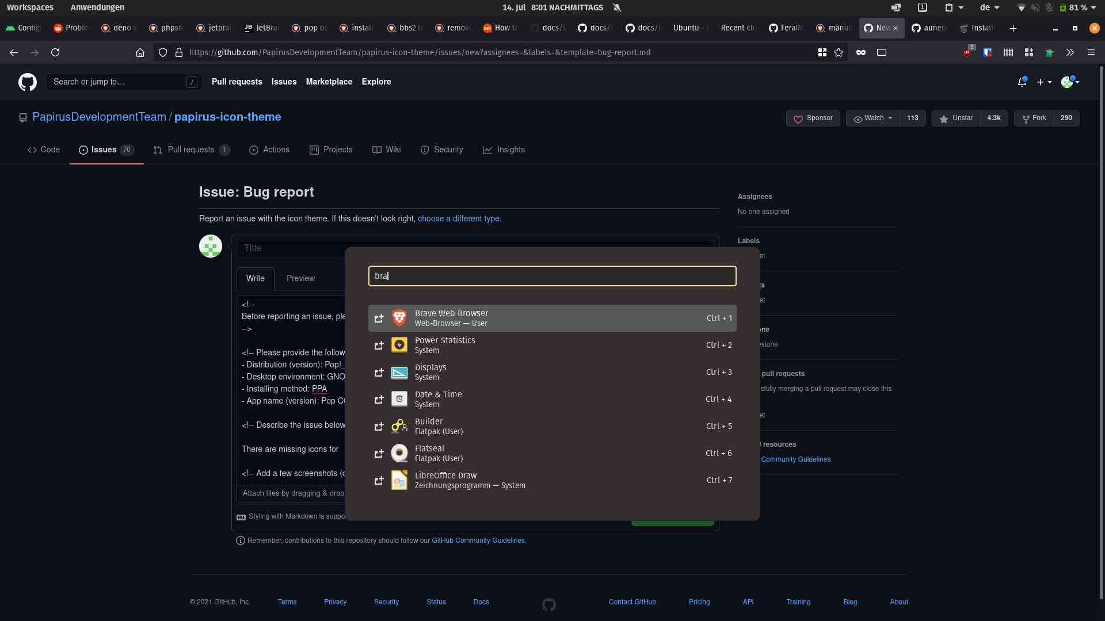Open the tracking protection shield icon
The width and height of the screenshot is (1105, 621).
click(163, 52)
